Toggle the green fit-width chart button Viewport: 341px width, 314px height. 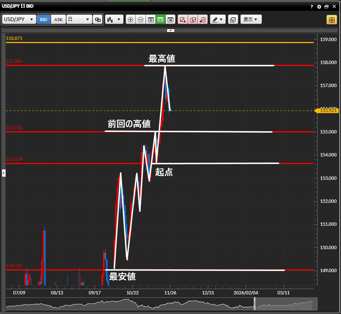161,20
